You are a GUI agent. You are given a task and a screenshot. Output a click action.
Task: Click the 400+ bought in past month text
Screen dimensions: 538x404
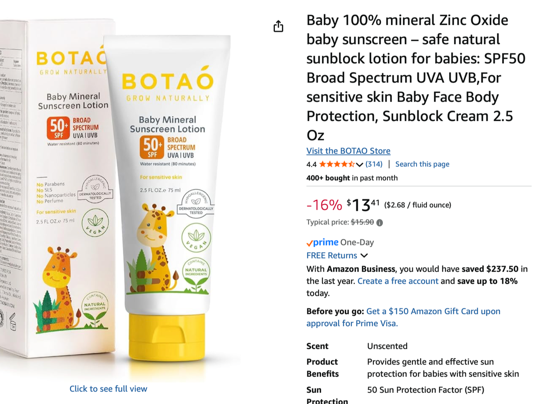click(x=352, y=178)
